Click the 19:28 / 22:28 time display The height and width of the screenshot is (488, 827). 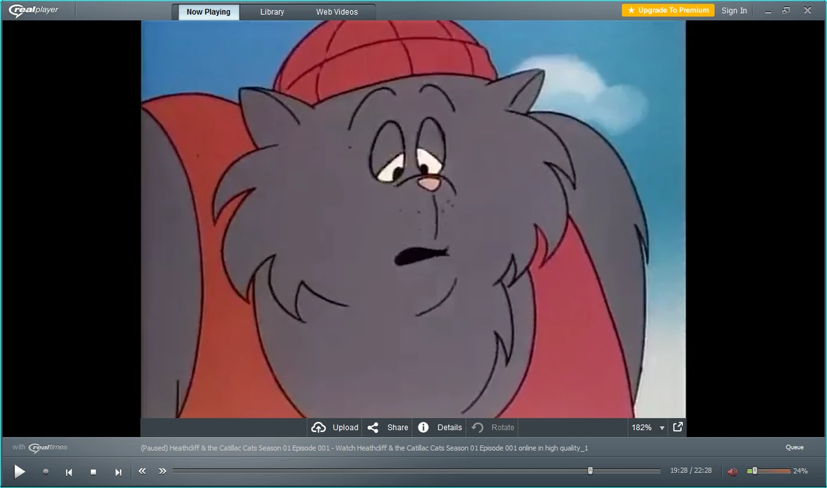pyautogui.click(x=691, y=471)
